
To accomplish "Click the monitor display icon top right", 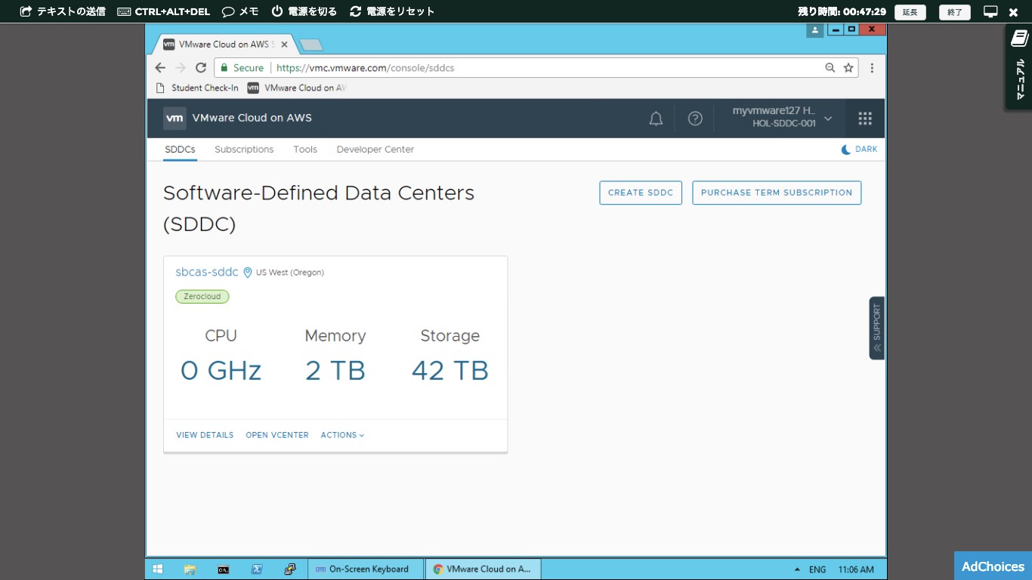I will [x=990, y=11].
